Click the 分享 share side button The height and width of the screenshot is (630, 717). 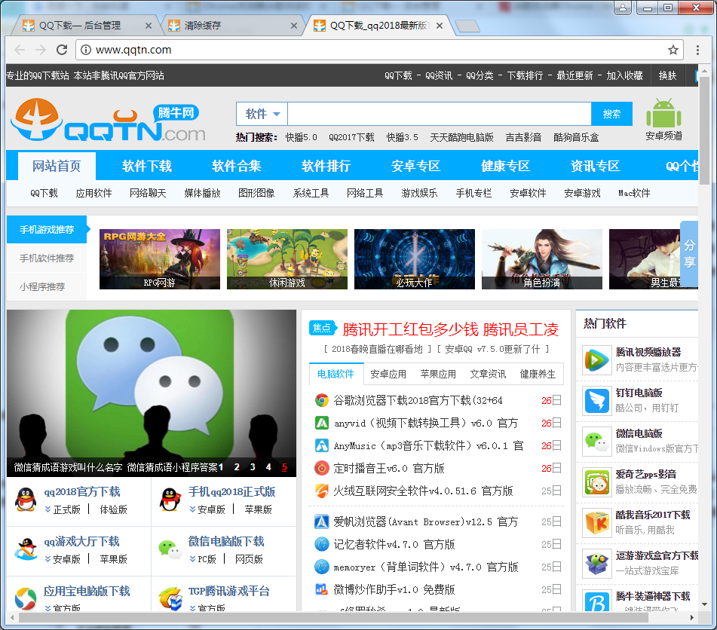[689, 253]
